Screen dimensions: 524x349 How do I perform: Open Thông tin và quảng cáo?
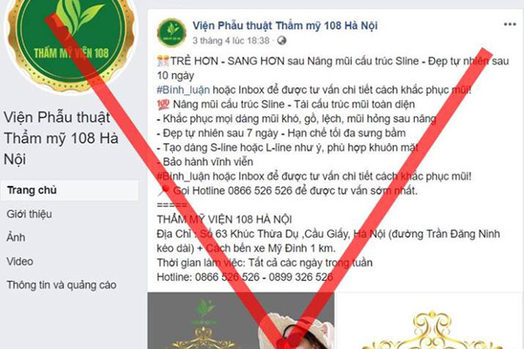click(x=61, y=285)
